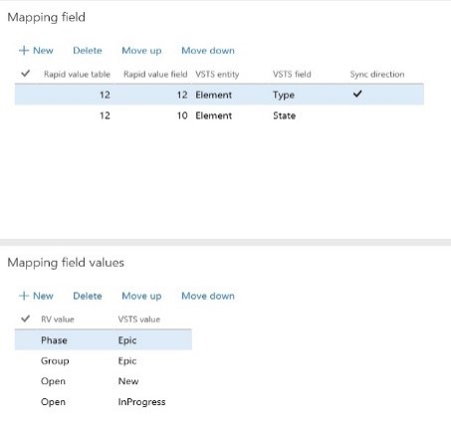Viewport: 451px width, 423px height.
Task: Move up the selected Mapping field row
Action: pyautogui.click(x=141, y=51)
